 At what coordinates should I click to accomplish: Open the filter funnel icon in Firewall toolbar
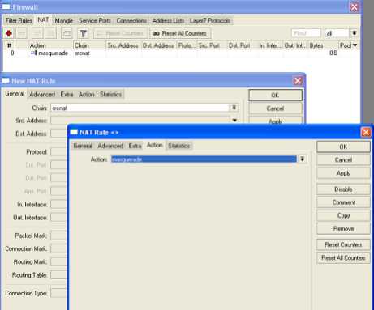point(84,33)
